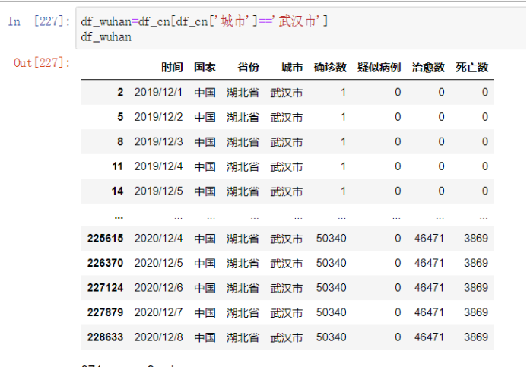The height and width of the screenshot is (367, 527).
Task: Click row index 11 in the dataframe
Action: (117, 166)
